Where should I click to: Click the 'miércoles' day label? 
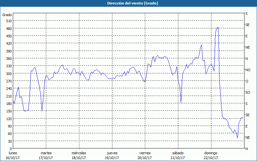pyautogui.click(x=79, y=153)
